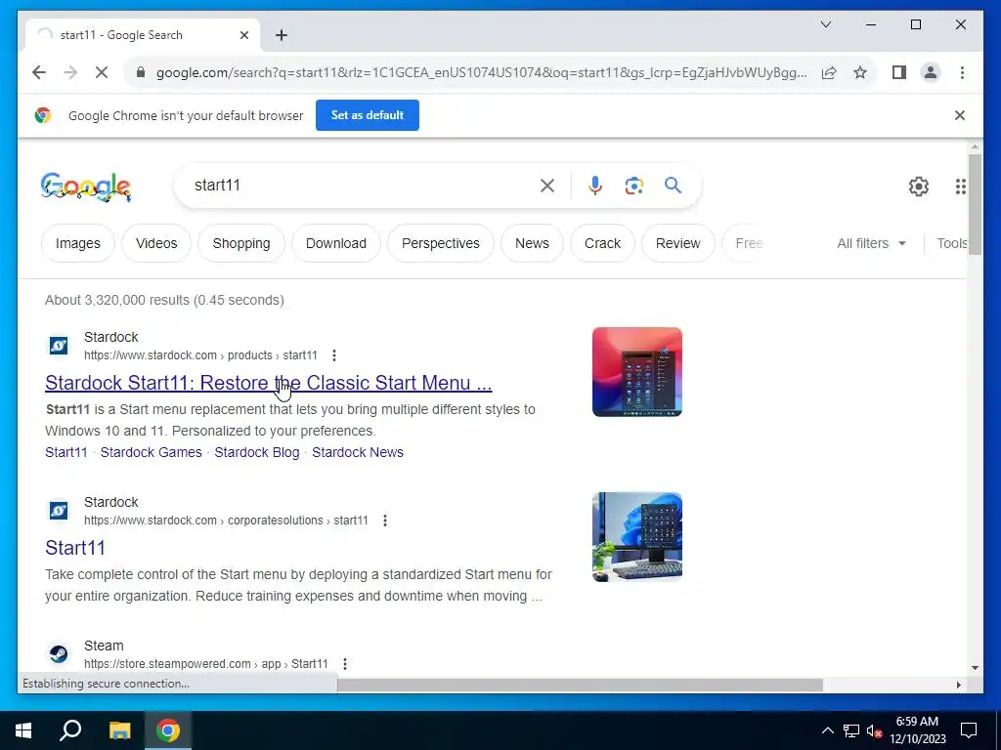The height and width of the screenshot is (750, 1001).
Task: Open Google apps grid
Action: coord(960,187)
